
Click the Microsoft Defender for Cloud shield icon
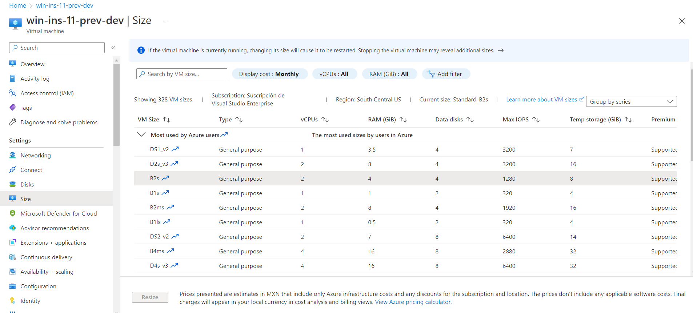pyautogui.click(x=13, y=213)
